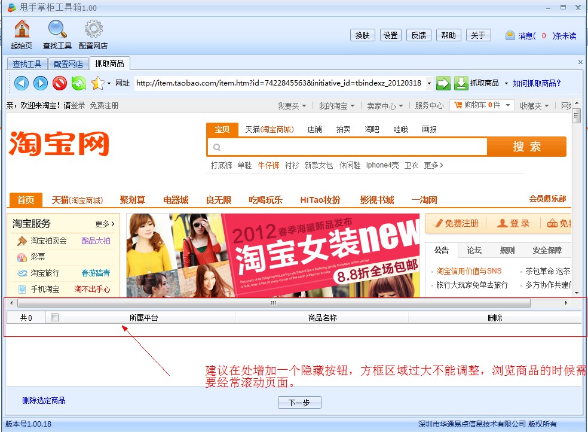Open the 如何抓取商品? help link

click(537, 83)
